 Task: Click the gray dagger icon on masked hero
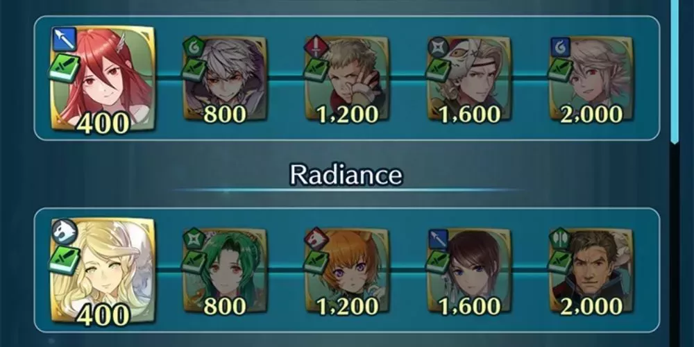point(437,47)
